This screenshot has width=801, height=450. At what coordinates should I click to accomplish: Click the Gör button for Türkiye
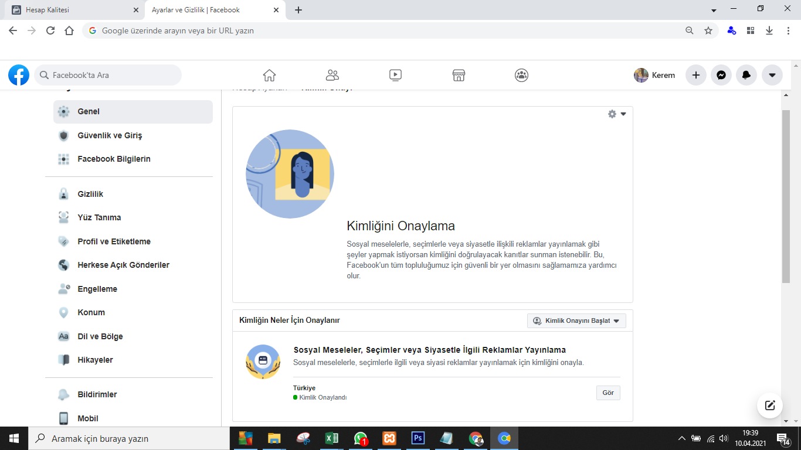click(x=608, y=393)
